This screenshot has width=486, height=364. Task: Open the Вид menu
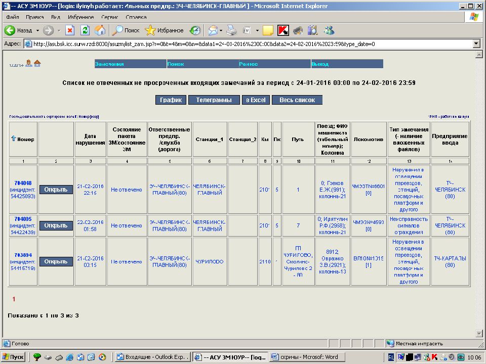[56, 17]
